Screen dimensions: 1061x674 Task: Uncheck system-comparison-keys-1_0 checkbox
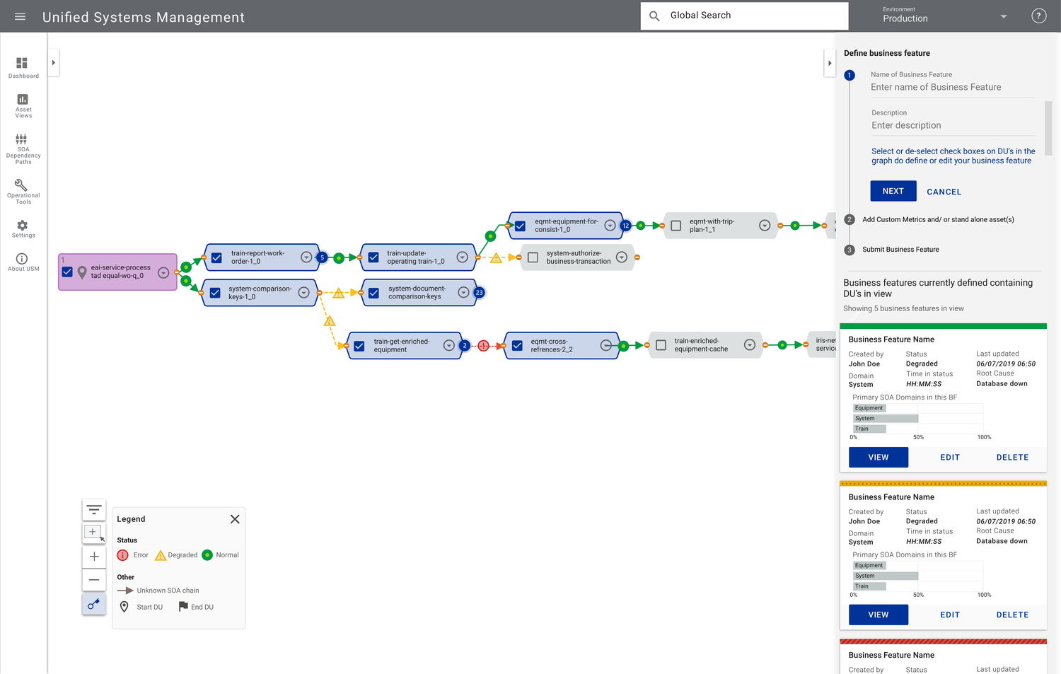click(x=215, y=293)
